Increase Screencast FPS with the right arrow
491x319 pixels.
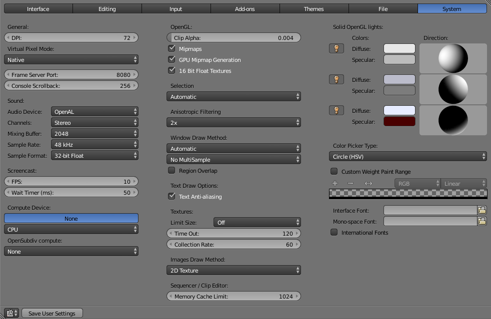134,181
